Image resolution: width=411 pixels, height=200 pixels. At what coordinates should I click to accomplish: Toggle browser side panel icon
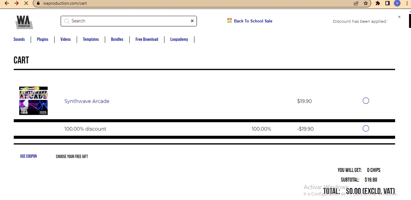click(x=387, y=3)
